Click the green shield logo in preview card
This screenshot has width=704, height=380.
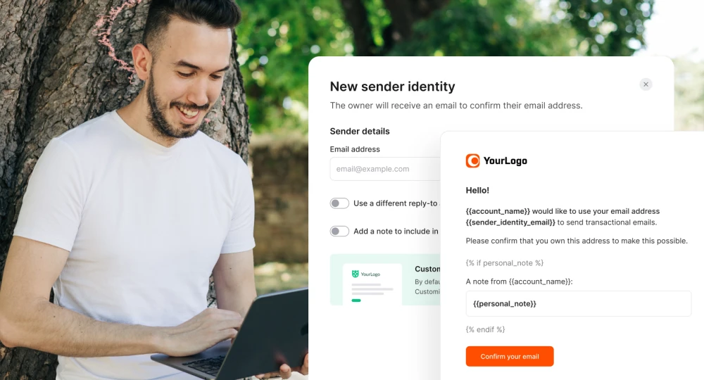[x=355, y=274]
